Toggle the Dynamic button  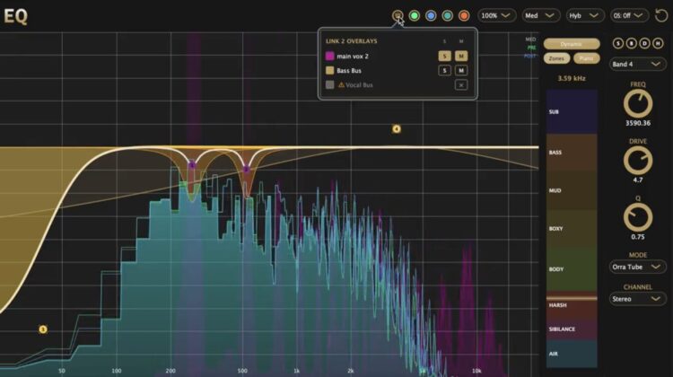point(572,44)
